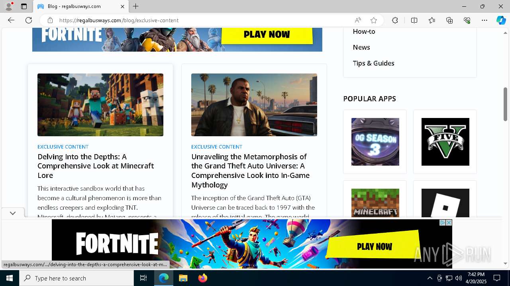Open the Tips & Guides category link
The height and width of the screenshot is (286, 510).
[x=373, y=63]
